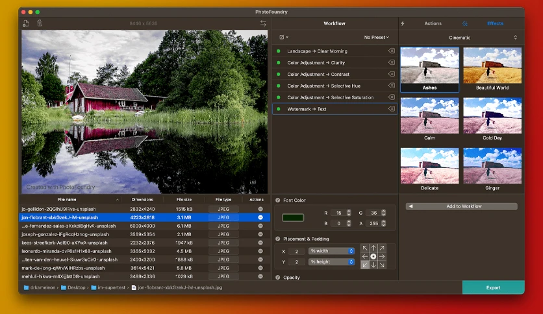Open the No Preset dropdown
Image resolution: width=543 pixels, height=314 pixels.
(x=377, y=38)
